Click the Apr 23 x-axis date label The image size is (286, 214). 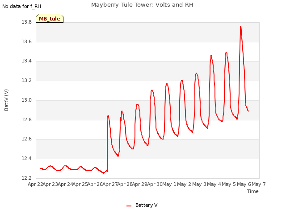pyautogui.click(x=50, y=184)
